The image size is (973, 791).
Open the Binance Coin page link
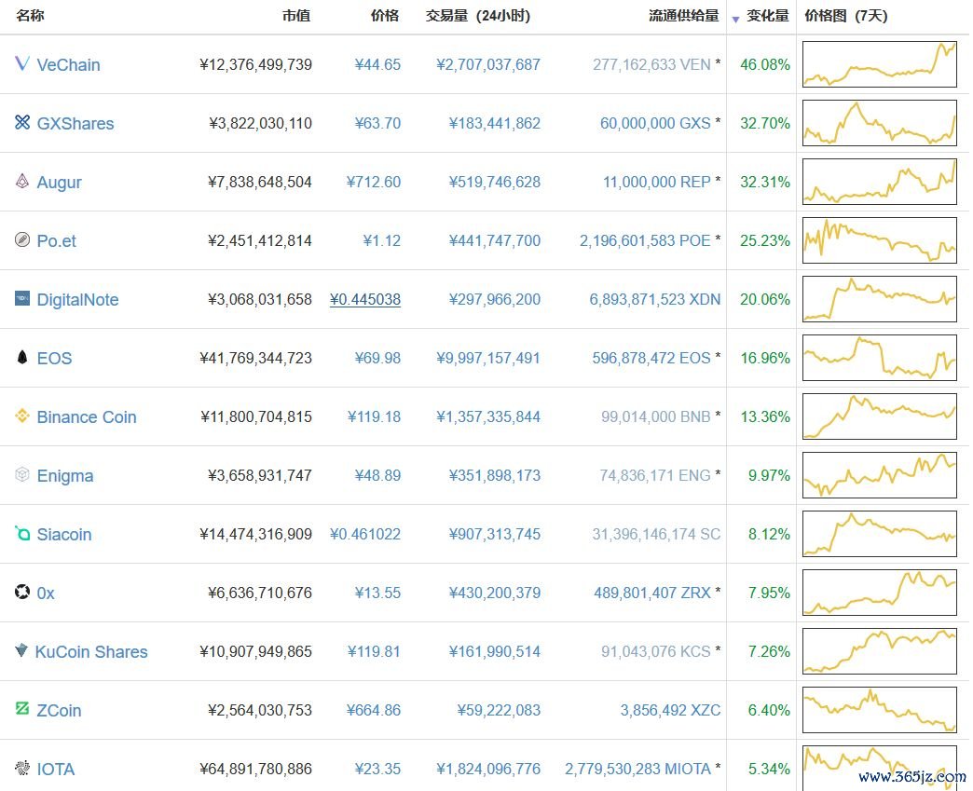[x=87, y=416]
